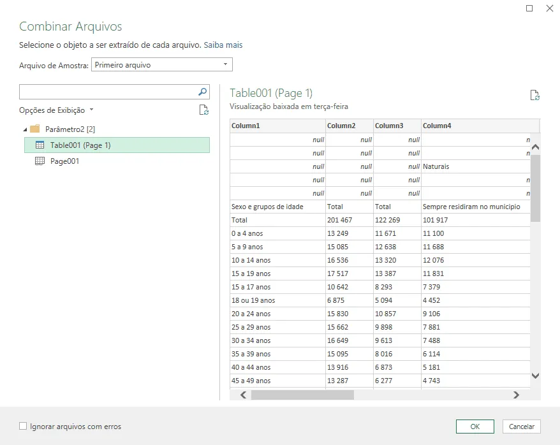Click the '45 a 49 anos' row label
Viewport: 560px width, 445px height.
tap(277, 381)
